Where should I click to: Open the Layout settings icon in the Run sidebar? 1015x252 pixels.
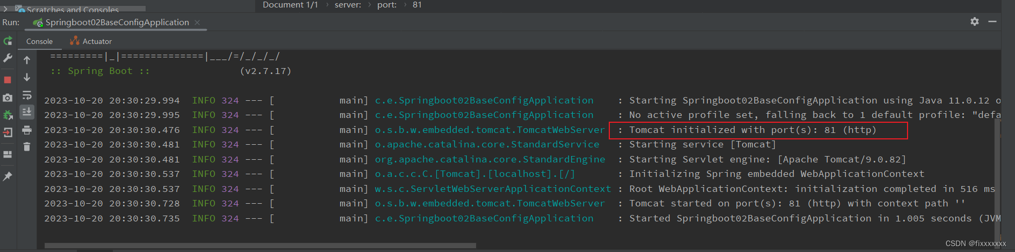coord(8,154)
